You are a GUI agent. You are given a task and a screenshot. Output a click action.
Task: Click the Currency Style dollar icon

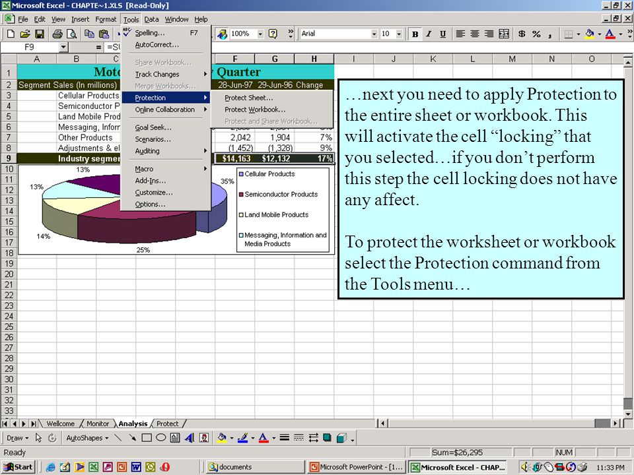tap(522, 34)
